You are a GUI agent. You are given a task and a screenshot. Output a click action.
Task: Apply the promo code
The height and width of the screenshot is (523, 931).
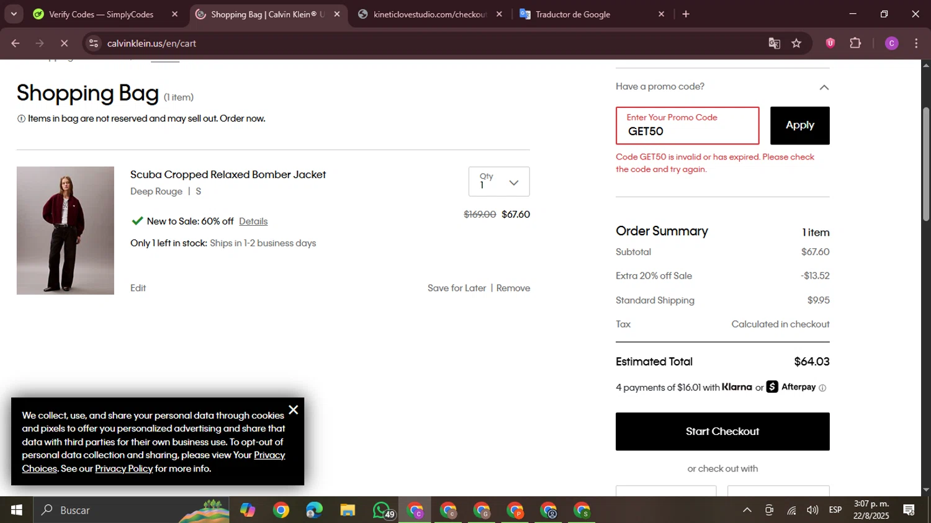click(799, 125)
